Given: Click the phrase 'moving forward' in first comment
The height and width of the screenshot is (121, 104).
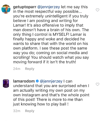Looking at the screenshot, I should [28, 62].
